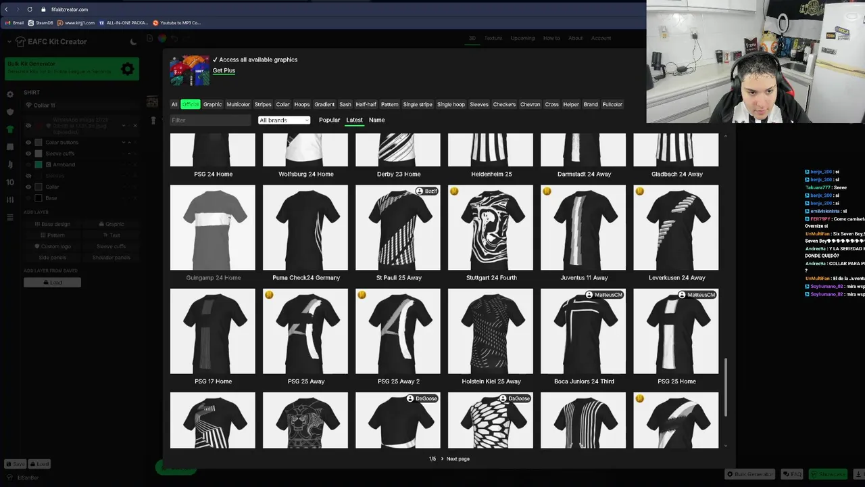Filter by Chevron category
Screen dimensions: 865x487
(530, 104)
